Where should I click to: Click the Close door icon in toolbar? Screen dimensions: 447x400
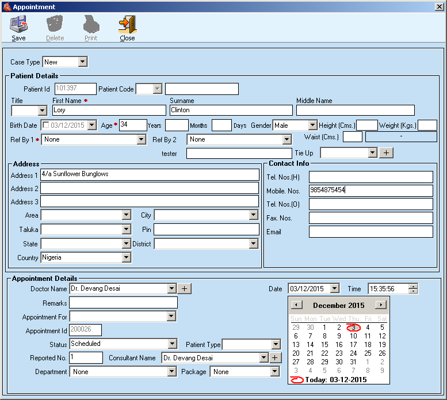(x=127, y=25)
